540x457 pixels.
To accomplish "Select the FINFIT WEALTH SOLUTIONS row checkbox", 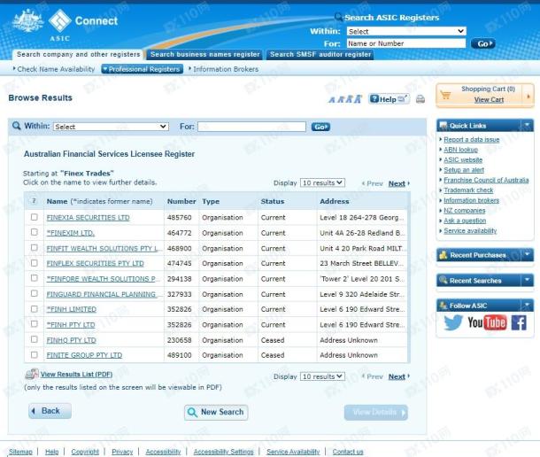I will click(x=35, y=247).
